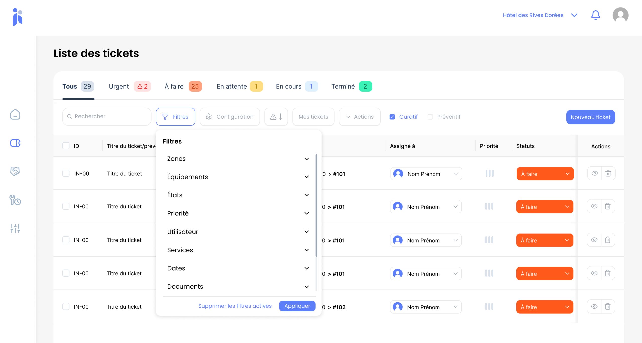Click the Appliquer button

(x=297, y=306)
